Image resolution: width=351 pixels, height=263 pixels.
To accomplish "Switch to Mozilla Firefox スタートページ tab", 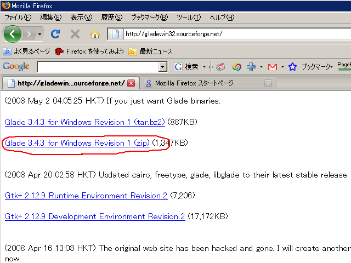I will click(207, 83).
